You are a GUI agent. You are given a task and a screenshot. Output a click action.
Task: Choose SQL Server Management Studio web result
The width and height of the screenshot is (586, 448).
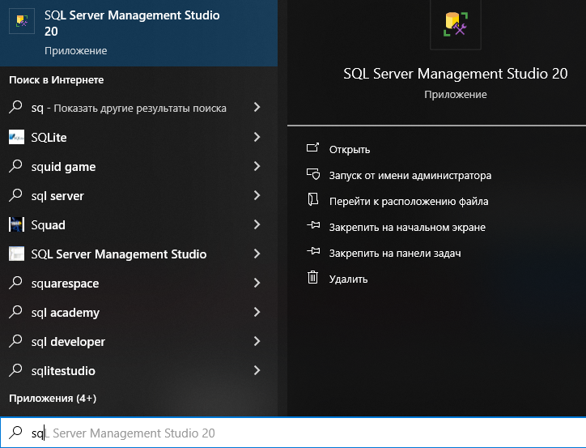pos(118,254)
